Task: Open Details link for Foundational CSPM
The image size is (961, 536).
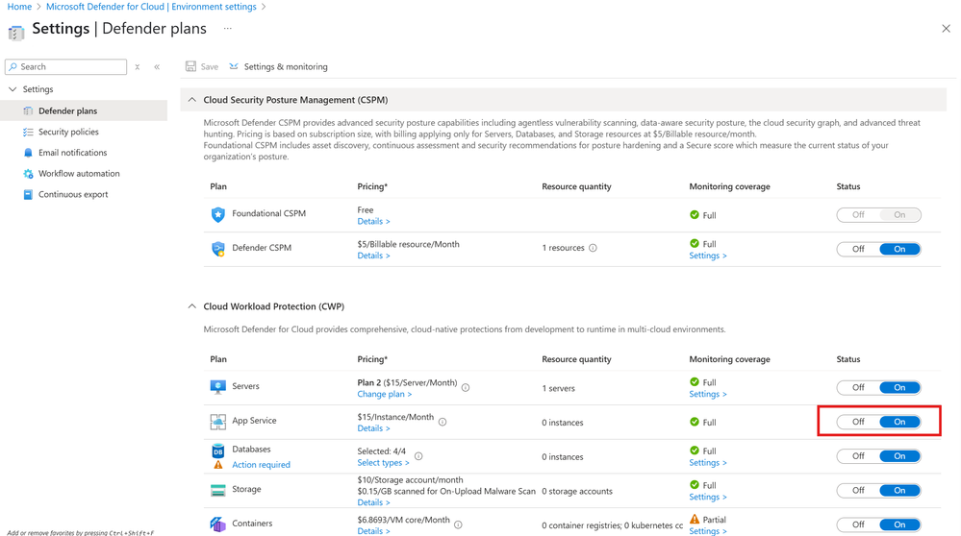Action: pyautogui.click(x=373, y=222)
